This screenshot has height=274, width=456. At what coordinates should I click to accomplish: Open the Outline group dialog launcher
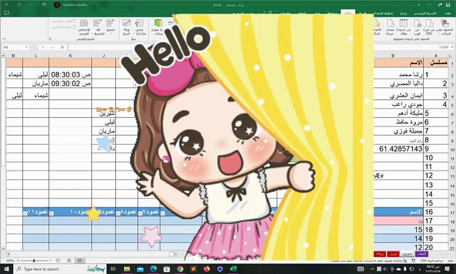[51, 39]
